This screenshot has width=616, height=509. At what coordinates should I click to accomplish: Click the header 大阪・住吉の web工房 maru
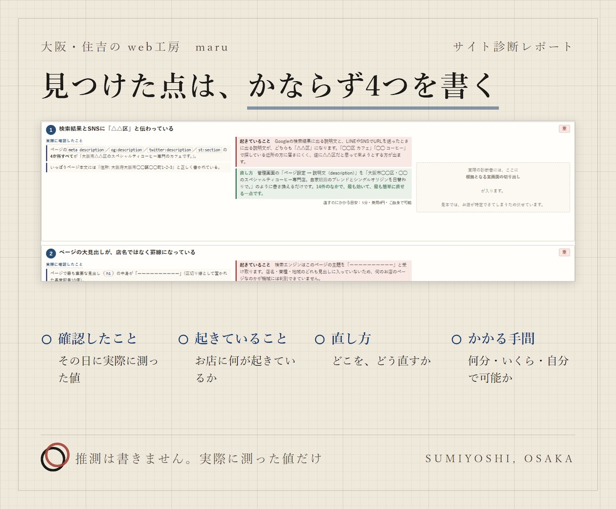pyautogui.click(x=135, y=47)
